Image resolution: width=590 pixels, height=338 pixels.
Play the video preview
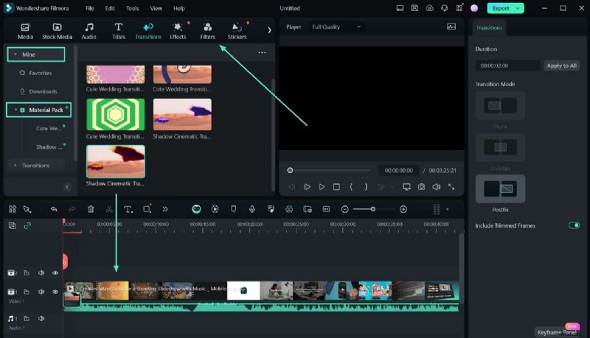pos(322,186)
